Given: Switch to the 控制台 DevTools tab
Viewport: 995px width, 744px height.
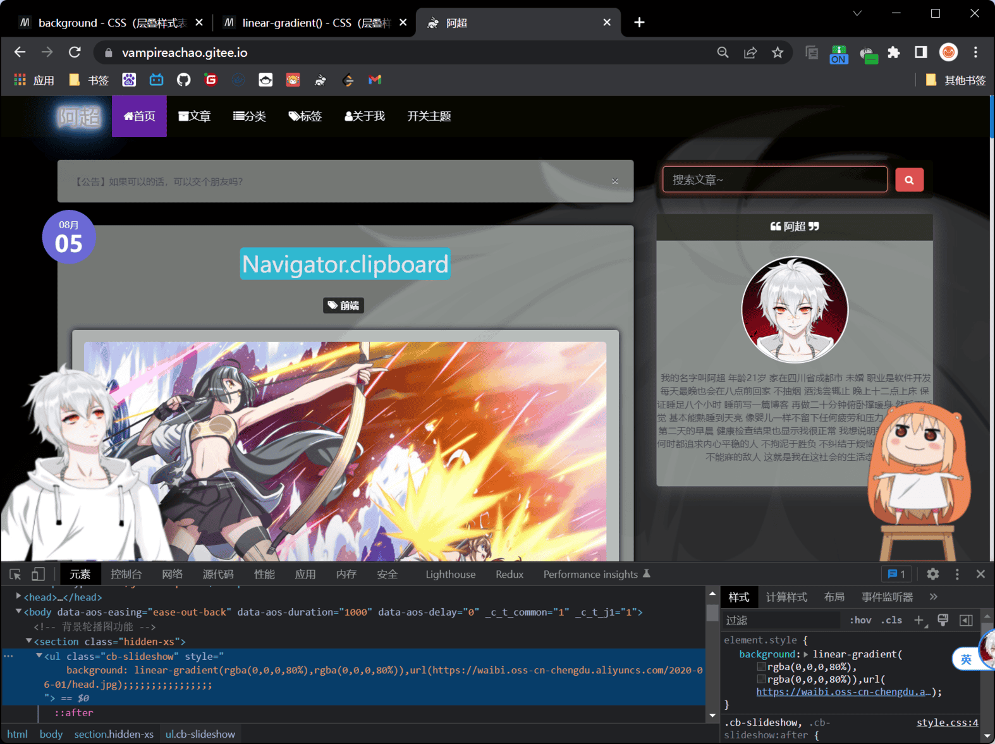Looking at the screenshot, I should point(126,574).
